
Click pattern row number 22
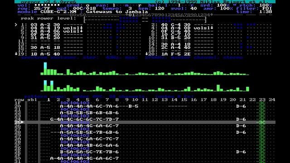(18, 113)
